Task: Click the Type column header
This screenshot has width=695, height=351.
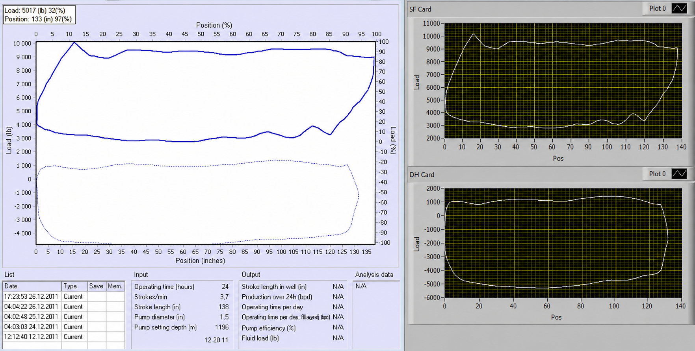Action: tap(74, 286)
